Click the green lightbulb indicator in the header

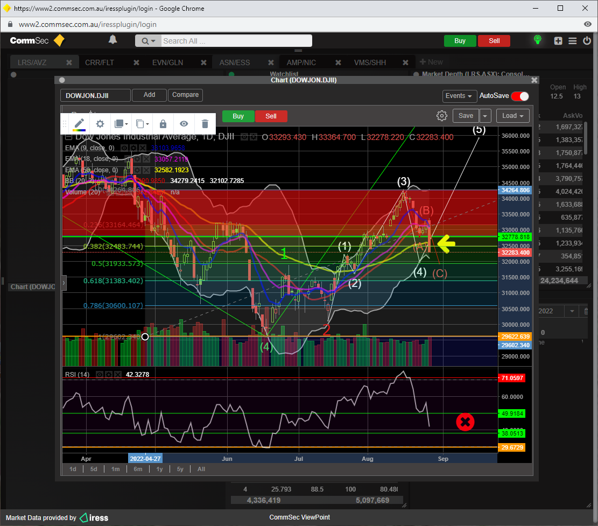pyautogui.click(x=537, y=40)
